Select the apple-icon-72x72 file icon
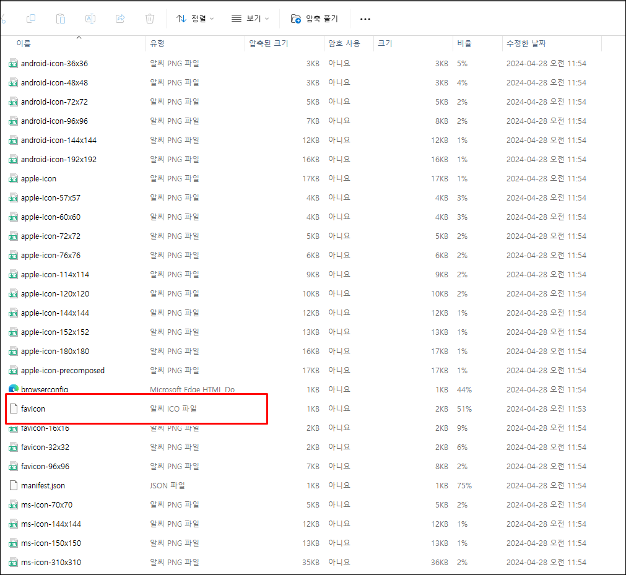626x575 pixels. (13, 236)
